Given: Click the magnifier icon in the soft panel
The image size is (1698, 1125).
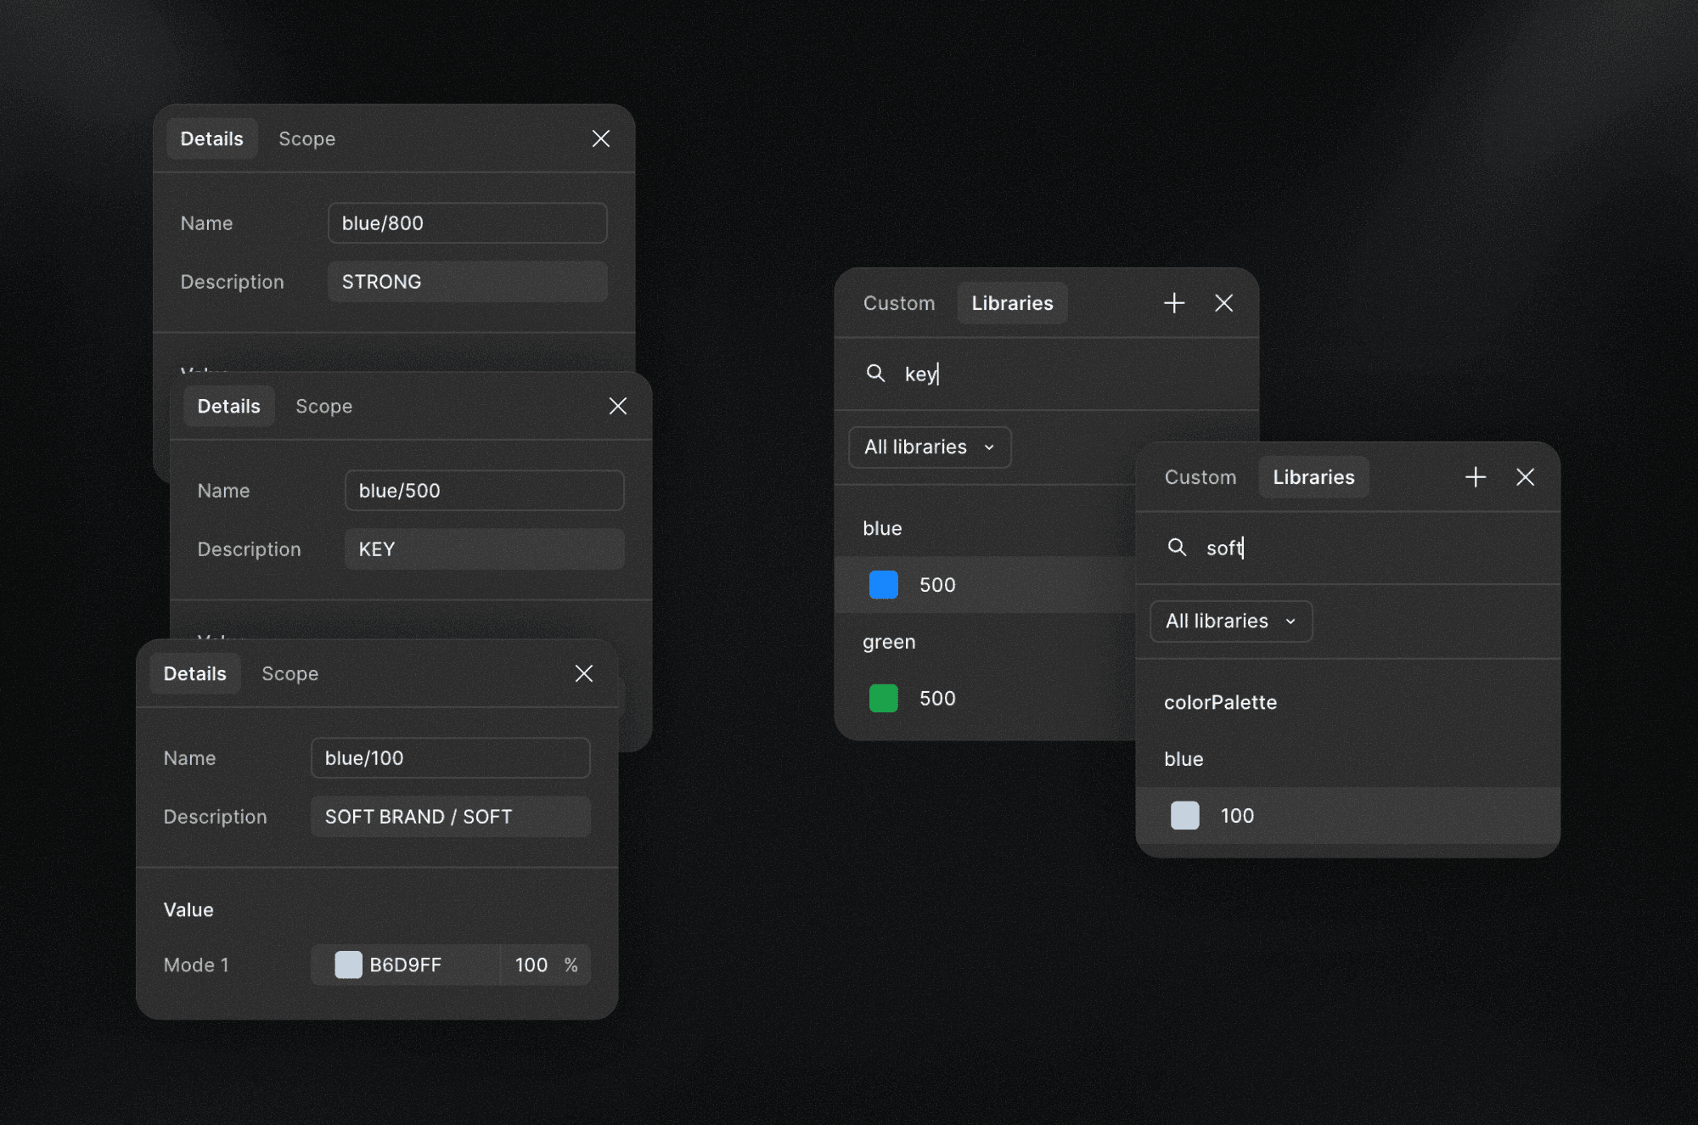Looking at the screenshot, I should 1178,548.
